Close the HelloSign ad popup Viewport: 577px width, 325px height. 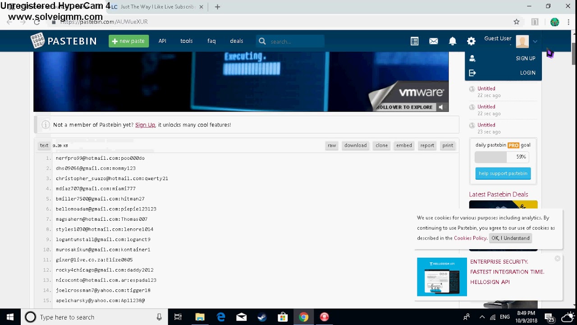click(x=558, y=259)
